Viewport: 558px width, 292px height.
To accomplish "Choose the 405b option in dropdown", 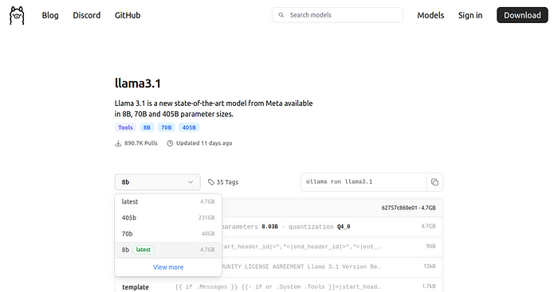I will click(x=168, y=217).
